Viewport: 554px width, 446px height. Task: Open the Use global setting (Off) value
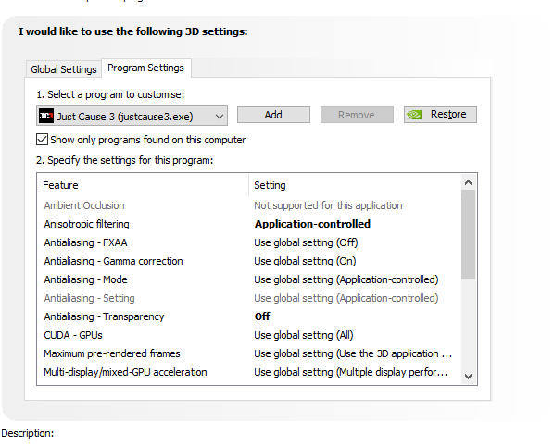coord(306,242)
